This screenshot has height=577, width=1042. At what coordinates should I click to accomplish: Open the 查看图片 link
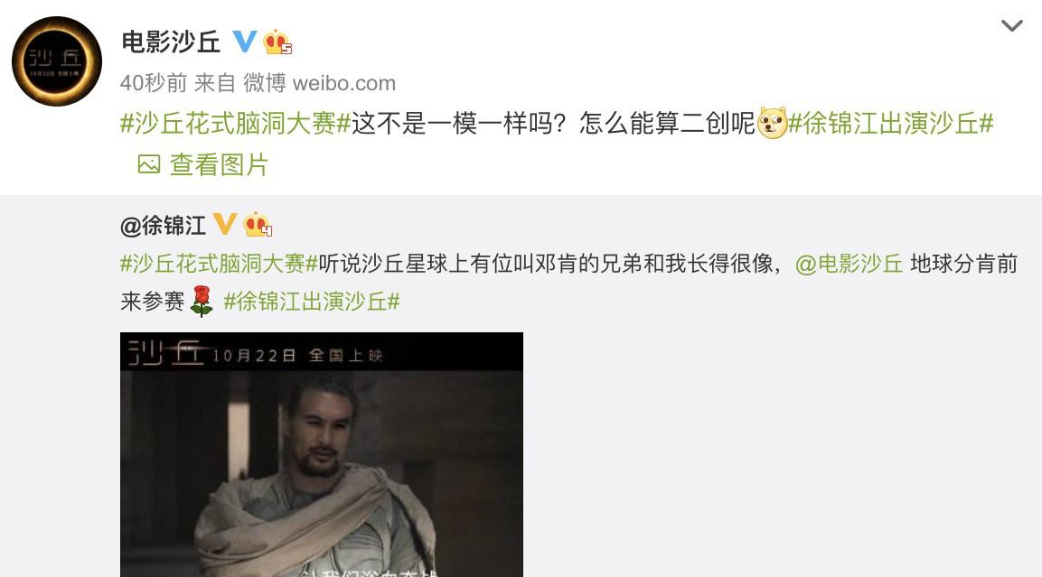[219, 164]
